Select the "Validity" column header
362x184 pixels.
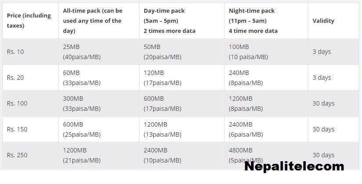click(x=333, y=21)
